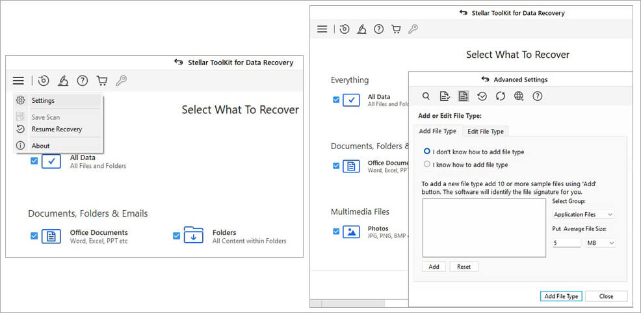Switch to Edit File Type tab
The width and height of the screenshot is (641, 313).
pos(486,131)
